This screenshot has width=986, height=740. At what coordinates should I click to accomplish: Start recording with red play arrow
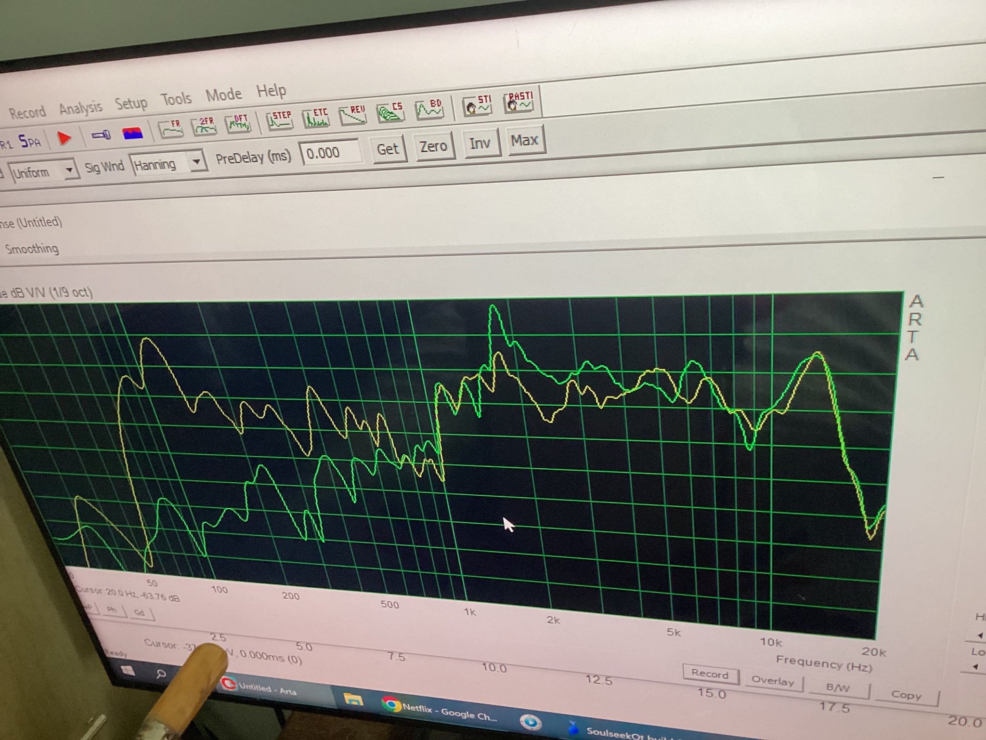pyautogui.click(x=64, y=138)
